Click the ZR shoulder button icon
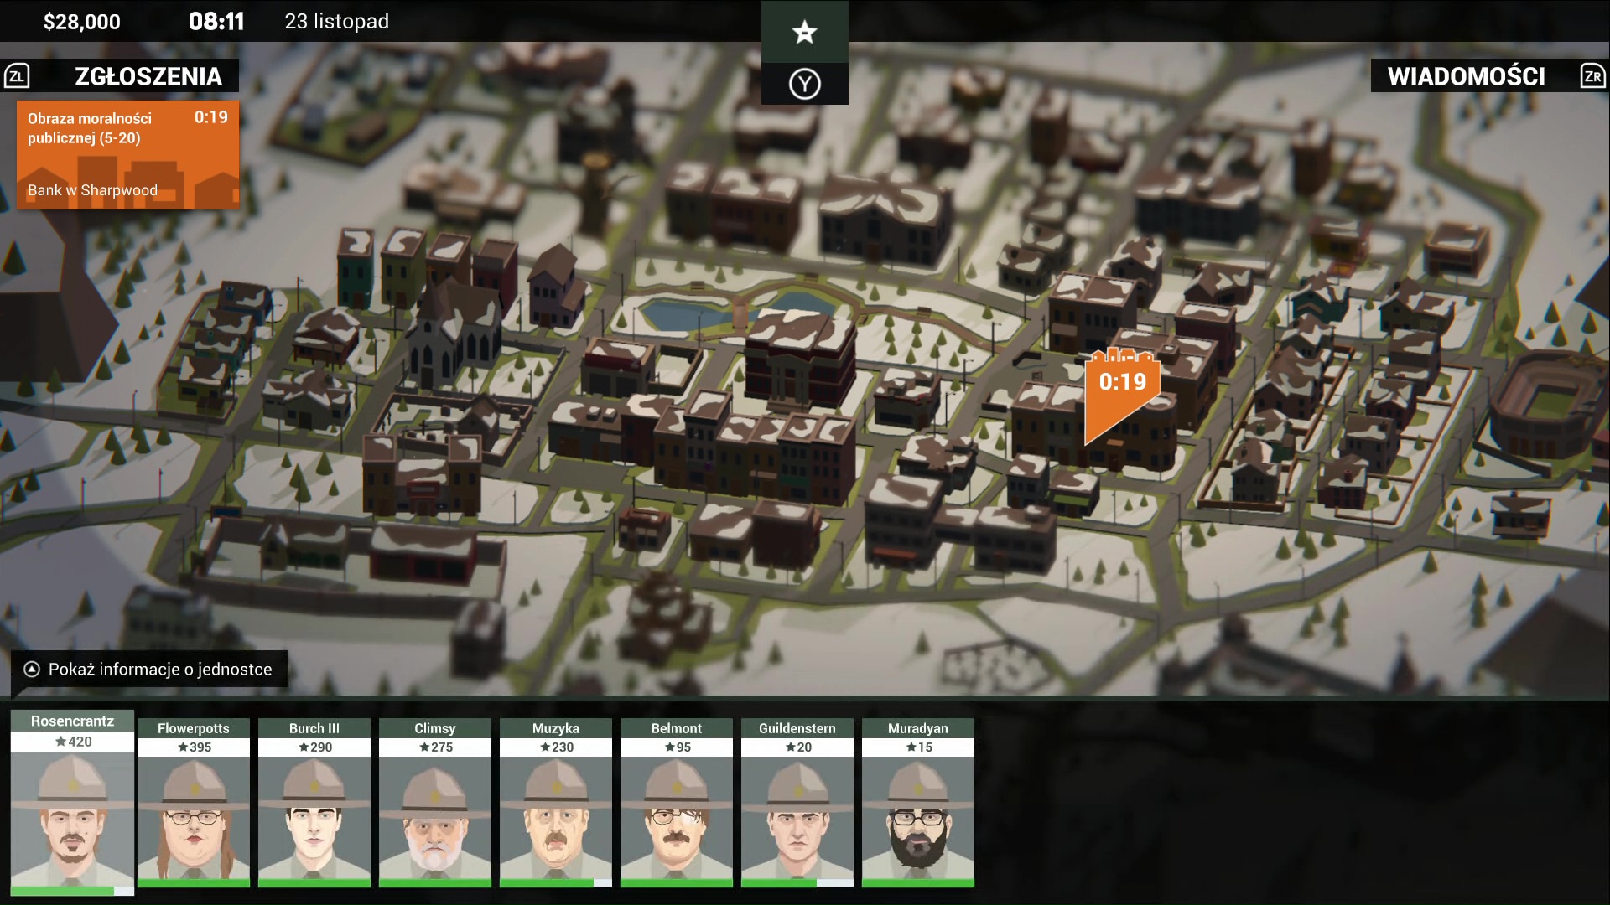The image size is (1610, 905). click(1592, 76)
